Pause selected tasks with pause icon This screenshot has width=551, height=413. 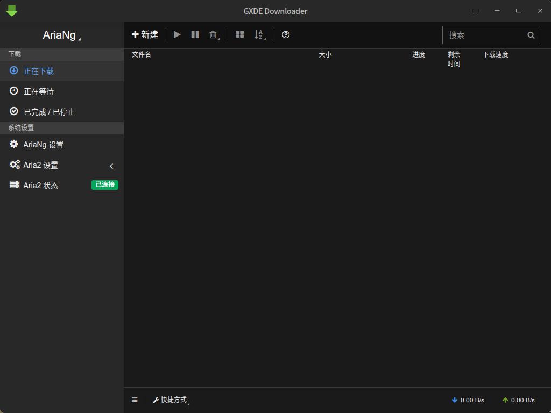click(x=195, y=34)
